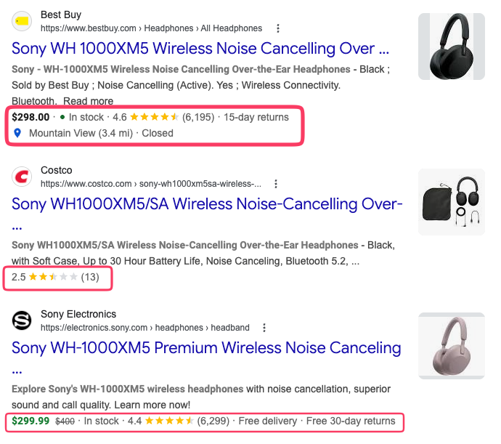
Task: Click the Best Buy yellow tag favicon
Action: point(22,21)
